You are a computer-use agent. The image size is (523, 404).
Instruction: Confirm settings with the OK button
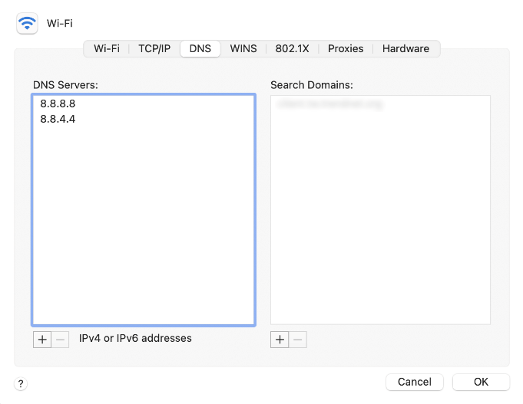click(x=481, y=382)
